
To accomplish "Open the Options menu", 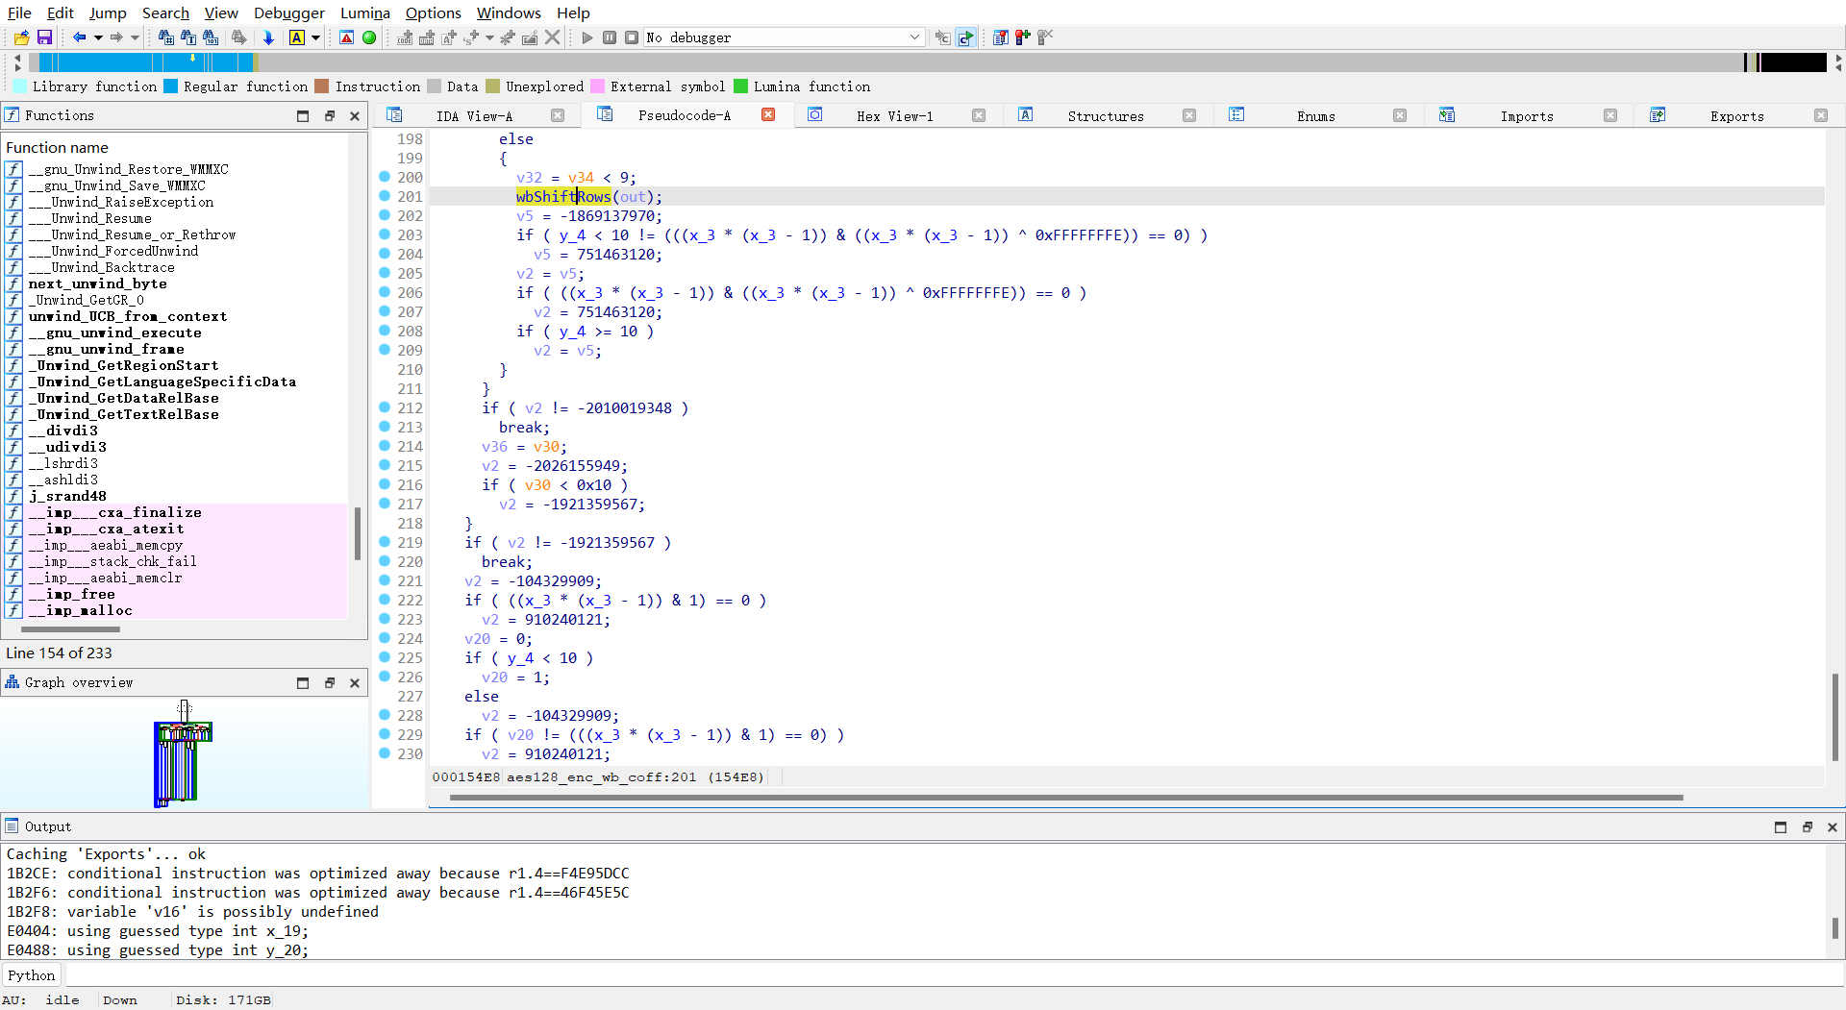I will [x=433, y=12].
